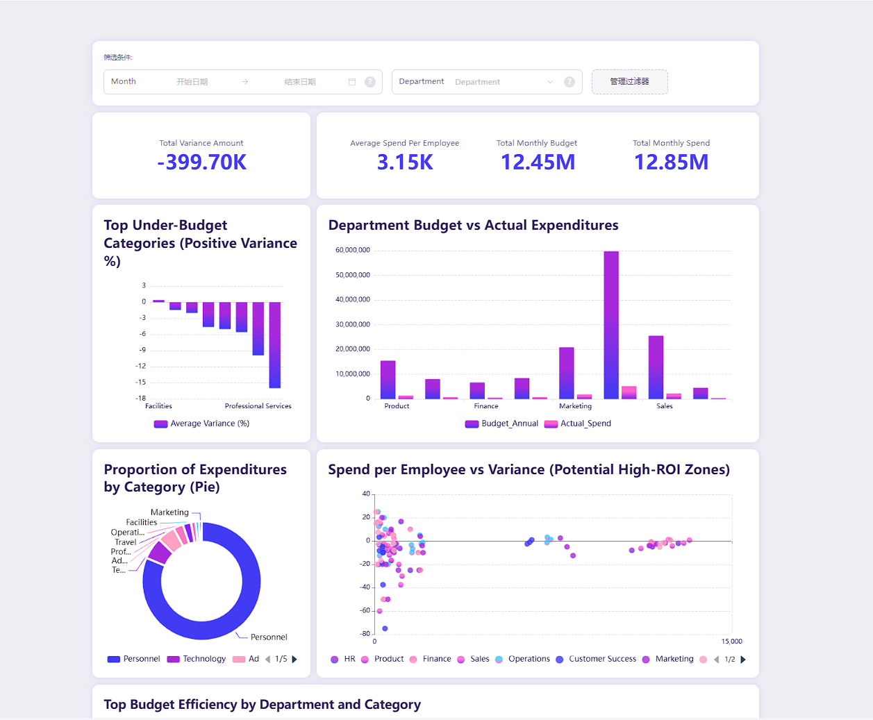The width and height of the screenshot is (873, 720).
Task: Toggle Average Variance (%) legend series
Action: pyautogui.click(x=201, y=424)
